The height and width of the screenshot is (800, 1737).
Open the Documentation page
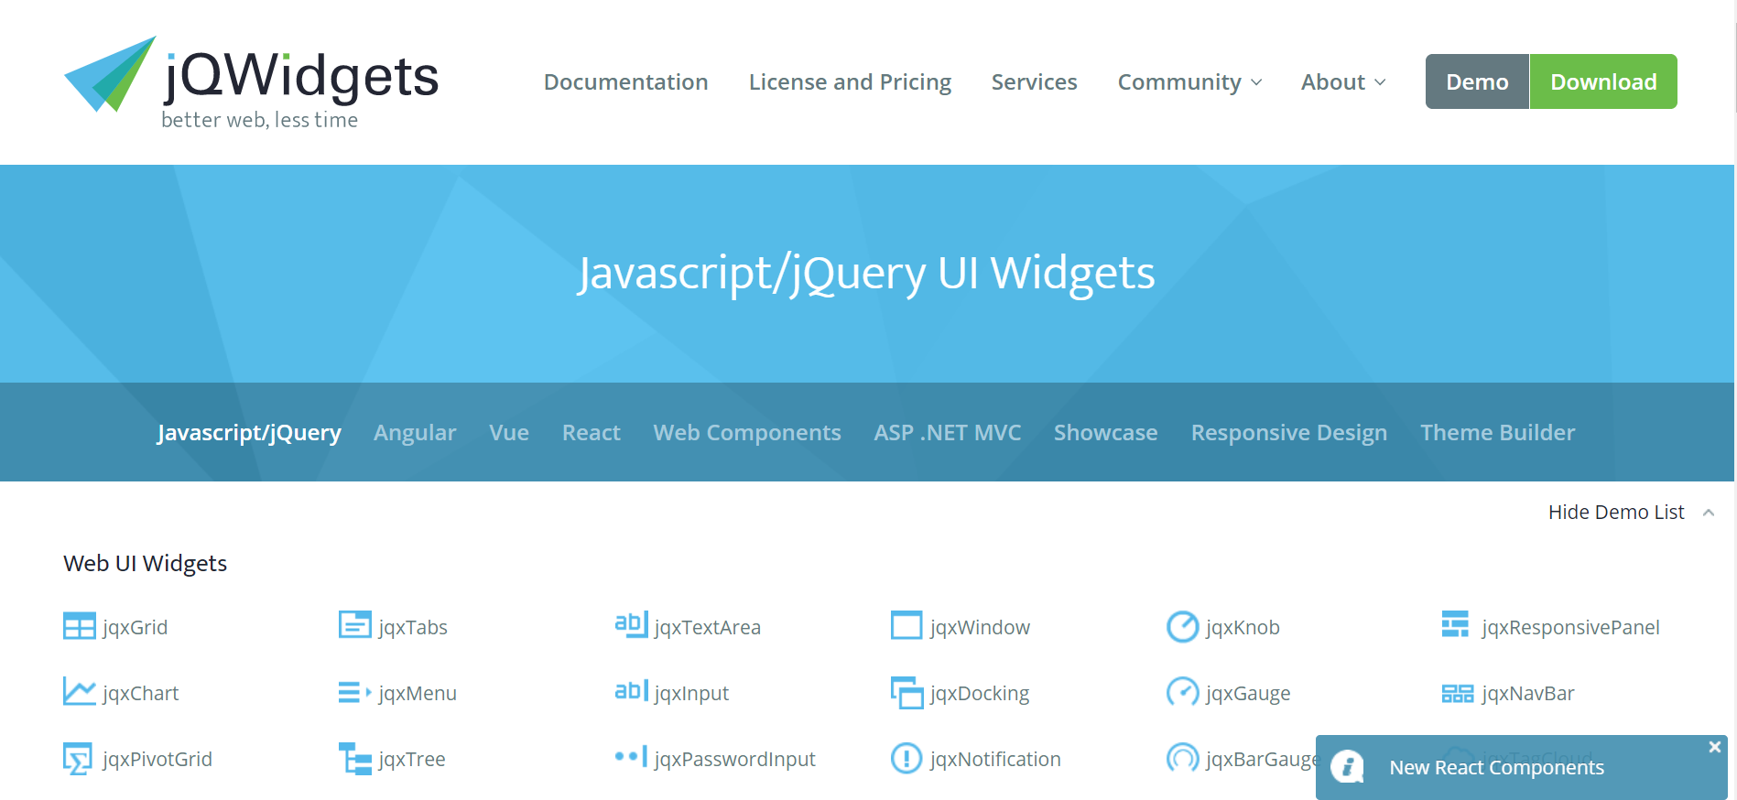click(626, 81)
